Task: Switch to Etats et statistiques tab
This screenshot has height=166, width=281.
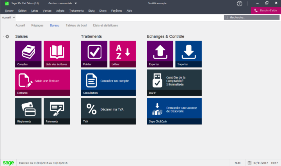Action: click(105, 25)
